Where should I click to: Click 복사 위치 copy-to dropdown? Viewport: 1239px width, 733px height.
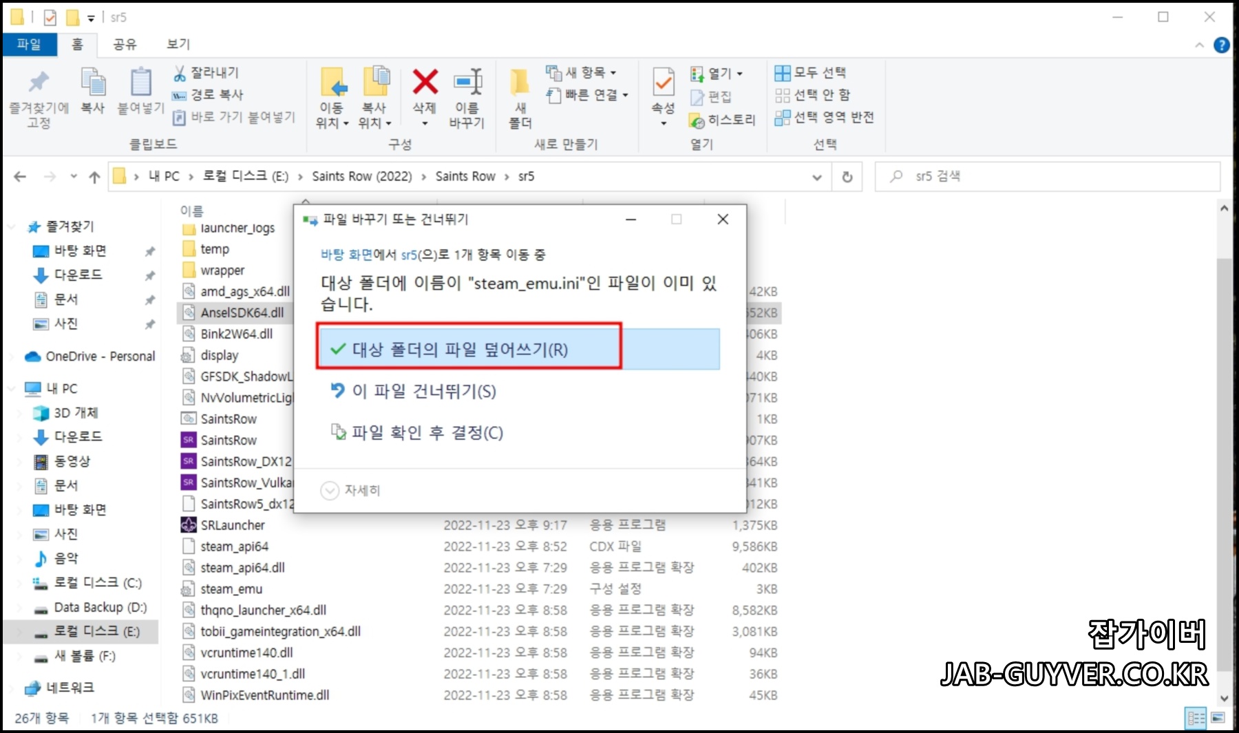point(375,98)
